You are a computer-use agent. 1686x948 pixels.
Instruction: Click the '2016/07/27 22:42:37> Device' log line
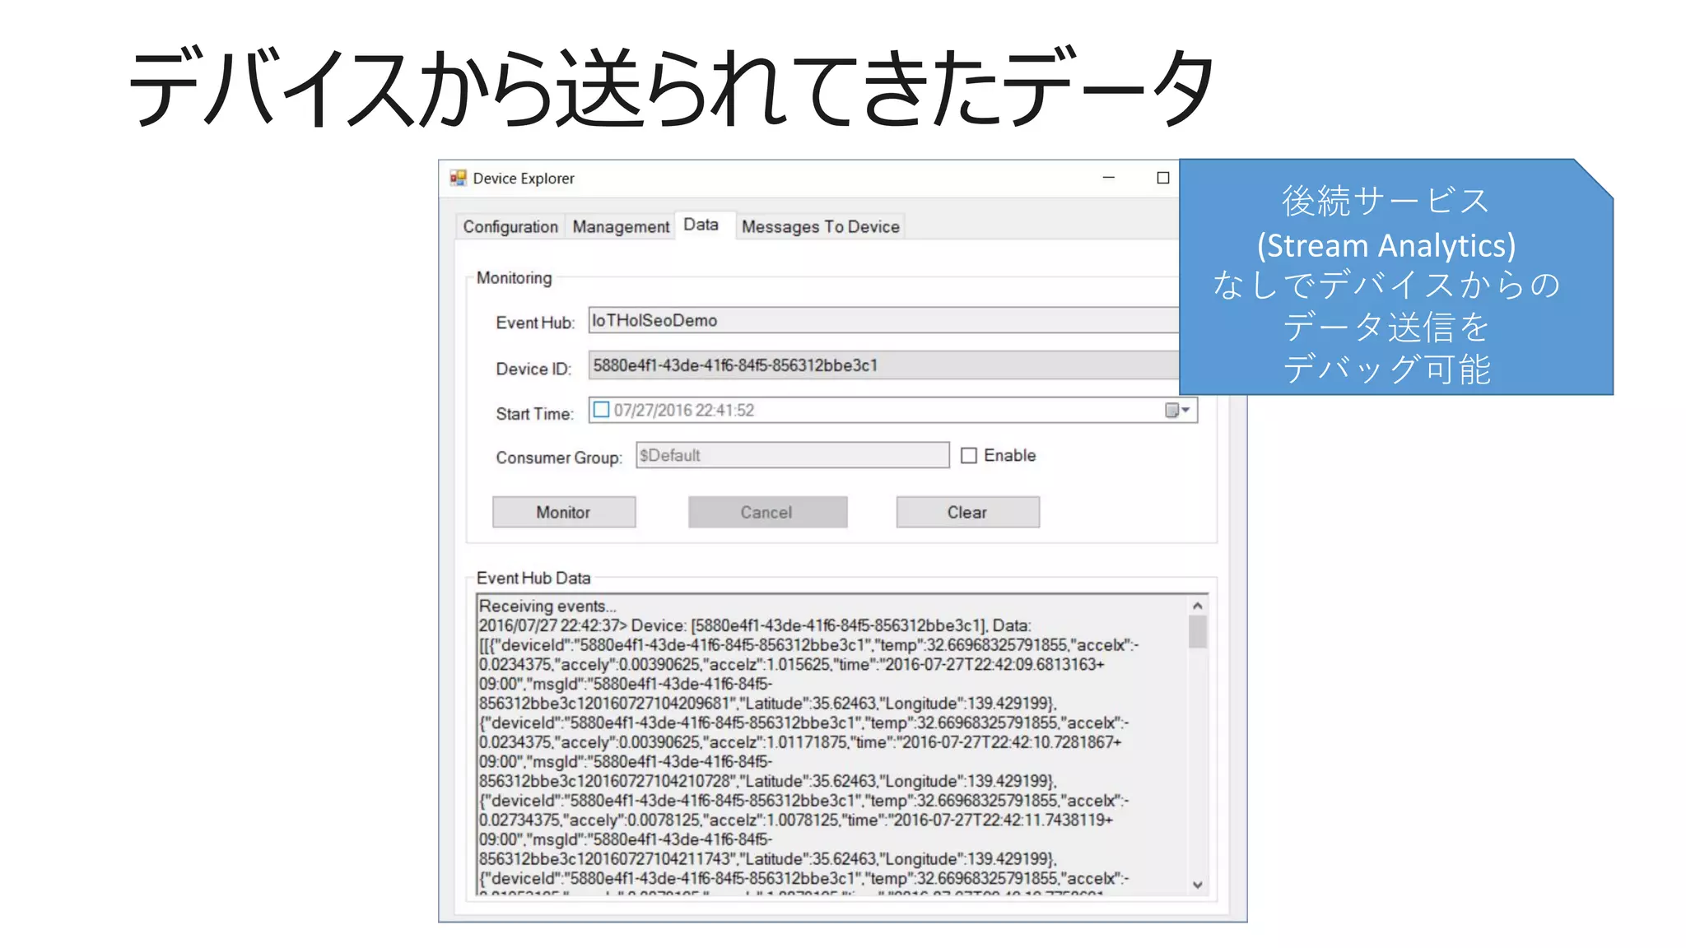pos(755,625)
